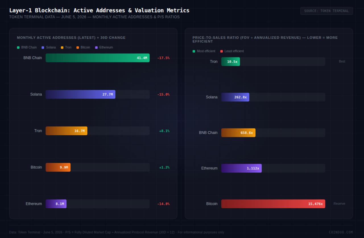
Task: Click the BNB Chain row label in addresses chart
Action: 33,58
